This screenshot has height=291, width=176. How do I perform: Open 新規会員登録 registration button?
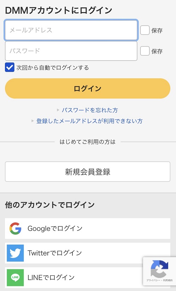[x=88, y=172]
